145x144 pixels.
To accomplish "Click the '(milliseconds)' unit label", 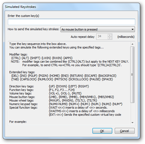I will click(x=126, y=37).
